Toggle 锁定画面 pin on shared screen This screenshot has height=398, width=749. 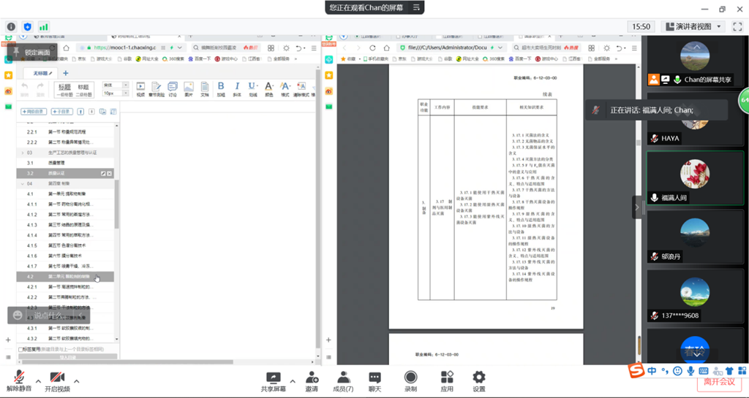32,52
